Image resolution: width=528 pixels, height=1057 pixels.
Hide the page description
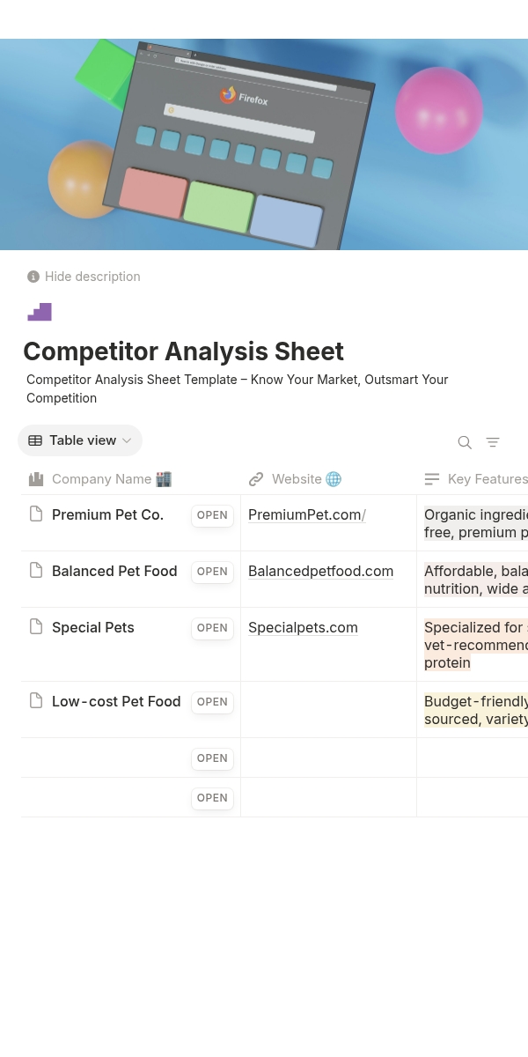pos(84,277)
